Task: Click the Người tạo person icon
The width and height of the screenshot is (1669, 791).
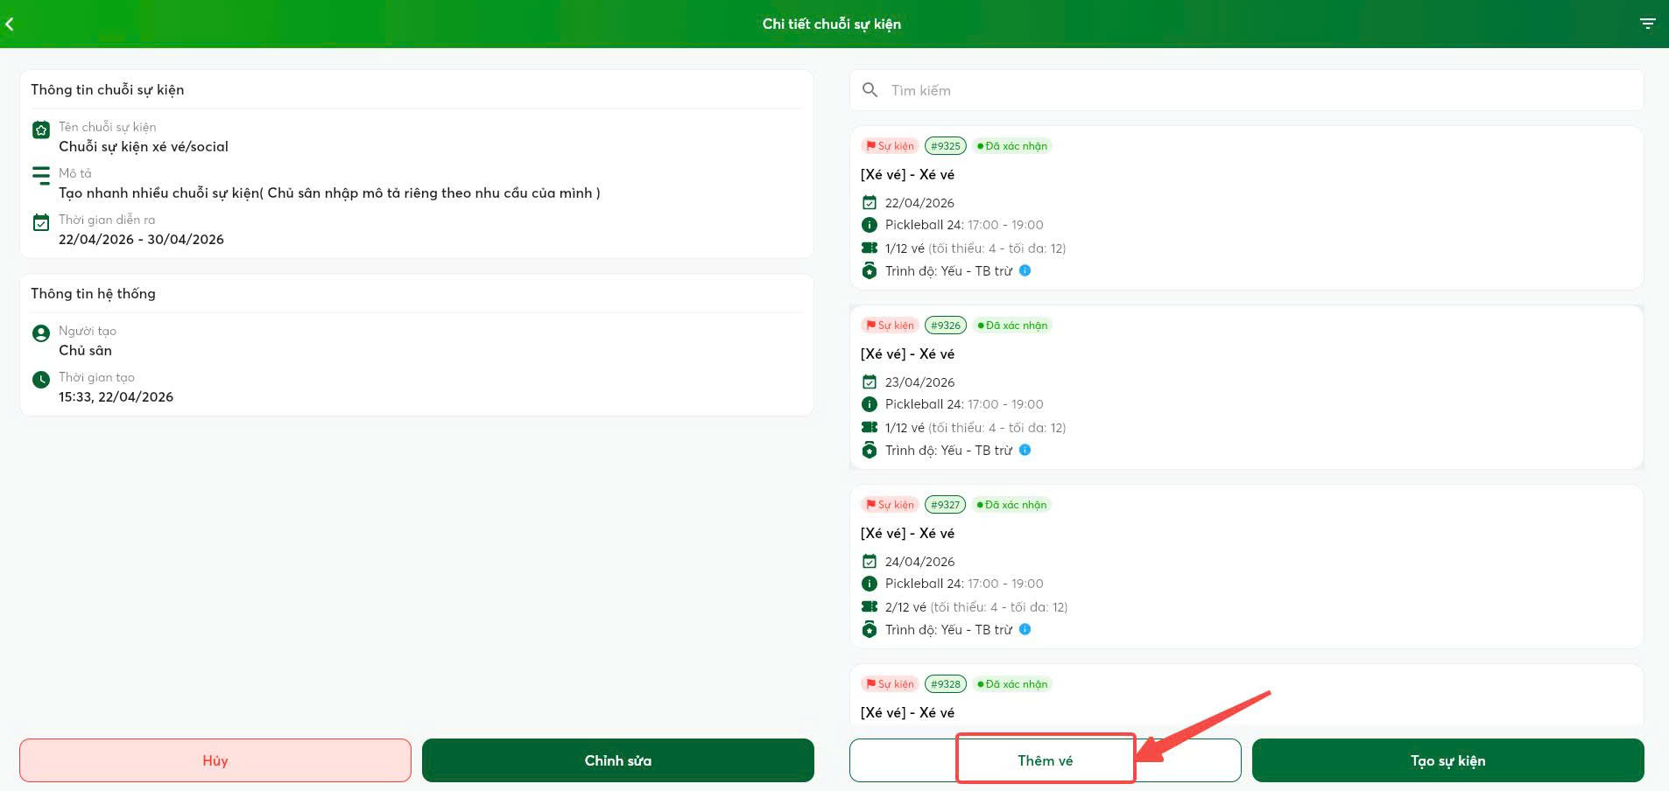Action: pos(41,333)
